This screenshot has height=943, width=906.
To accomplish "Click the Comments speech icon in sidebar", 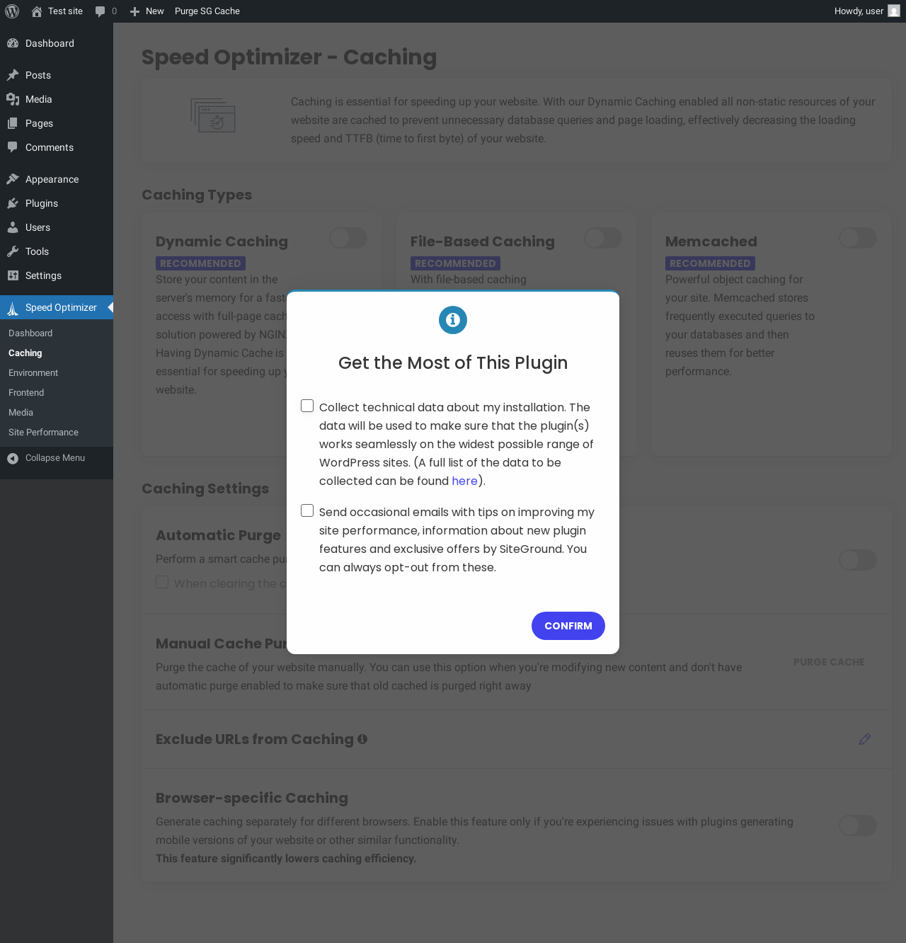I will (x=13, y=147).
